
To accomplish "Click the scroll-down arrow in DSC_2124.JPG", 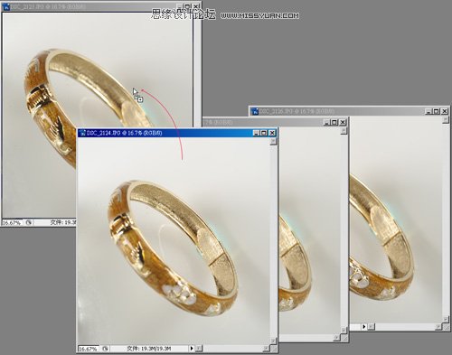I will click(273, 341).
